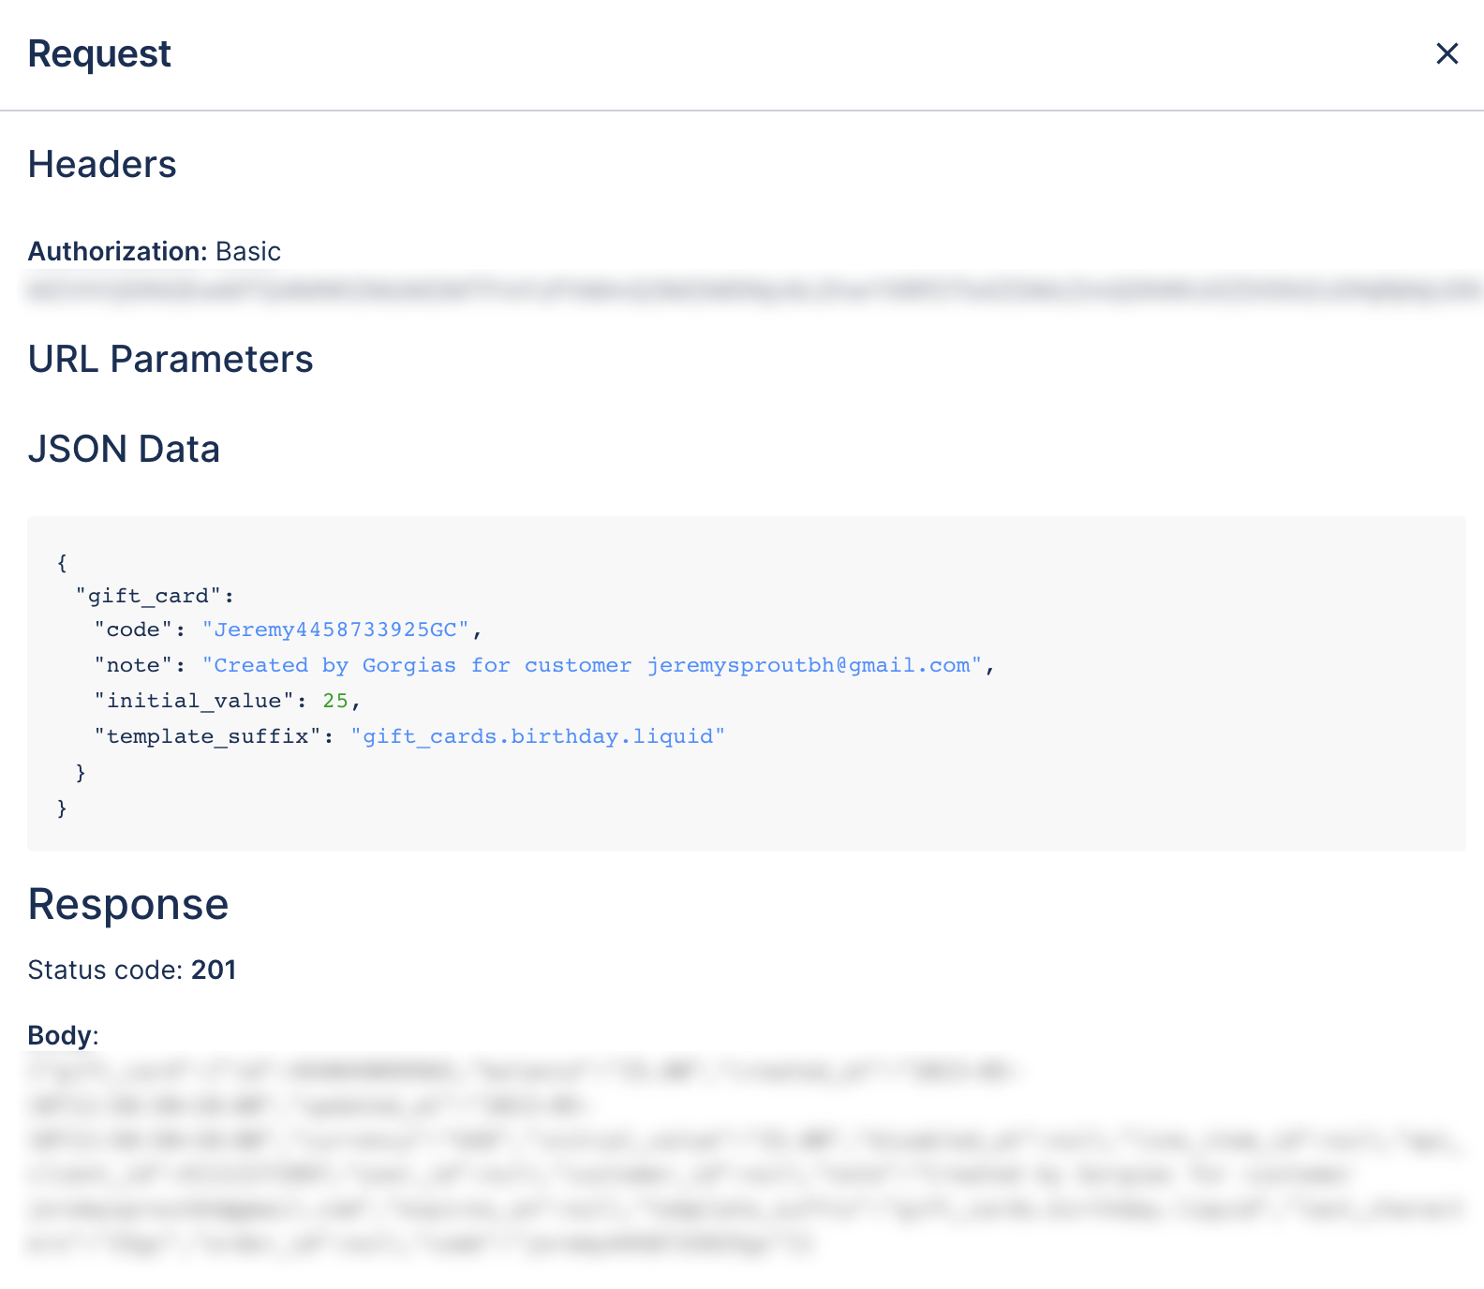Click the Request title heading
The width and height of the screenshot is (1484, 1289).
(99, 54)
